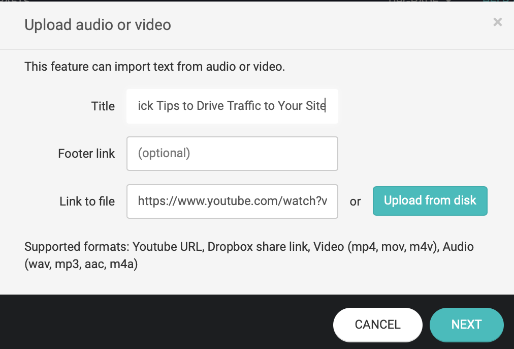The height and width of the screenshot is (349, 514).
Task: Proceed with the NEXT button
Action: [466, 325]
